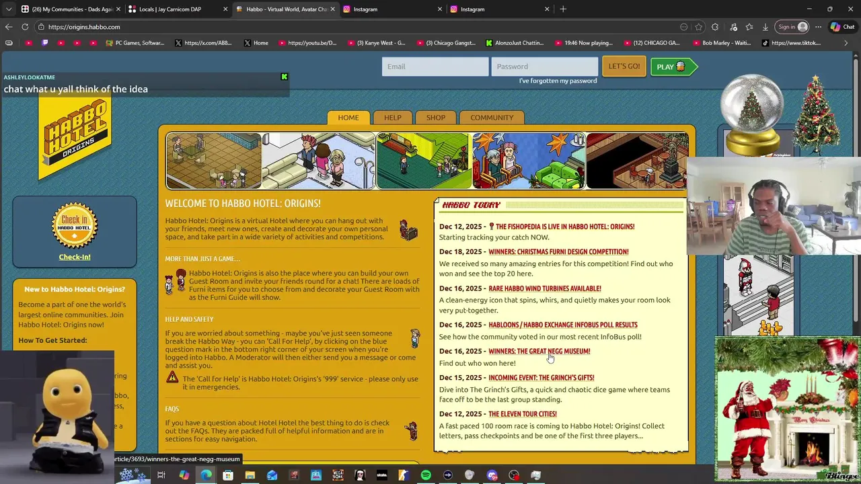
Task: Open Microsoft Store from the taskbar
Action: [x=228, y=475]
